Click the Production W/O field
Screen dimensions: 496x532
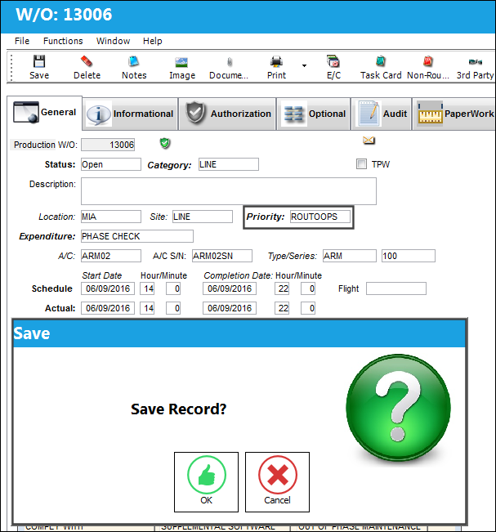click(108, 145)
